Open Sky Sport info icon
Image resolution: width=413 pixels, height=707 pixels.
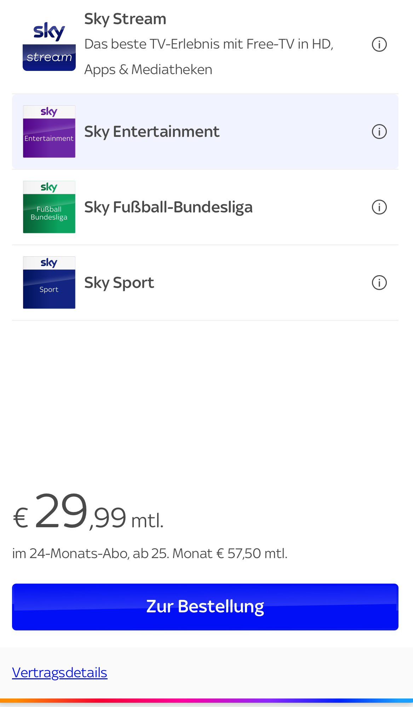tap(379, 283)
